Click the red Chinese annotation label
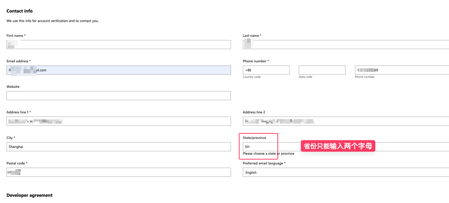449x203 pixels. (338, 146)
